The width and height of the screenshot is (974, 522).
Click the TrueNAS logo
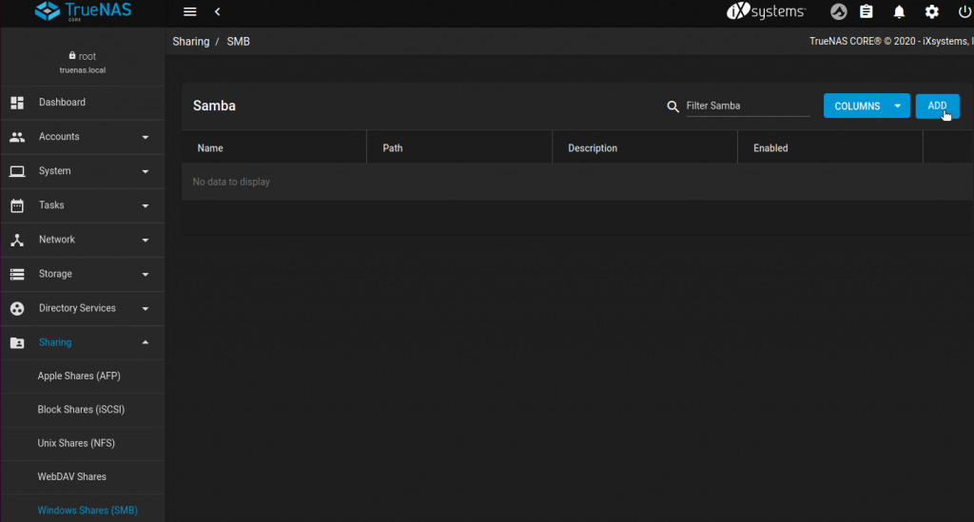tap(83, 11)
